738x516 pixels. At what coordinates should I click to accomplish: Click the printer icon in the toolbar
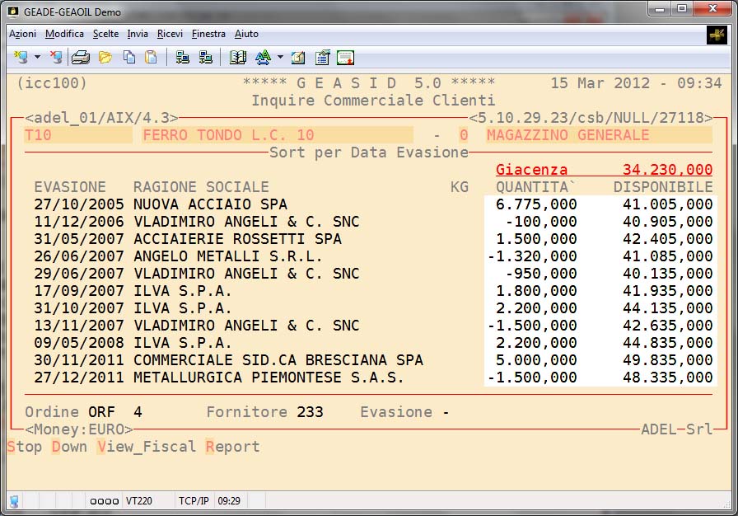(81, 57)
